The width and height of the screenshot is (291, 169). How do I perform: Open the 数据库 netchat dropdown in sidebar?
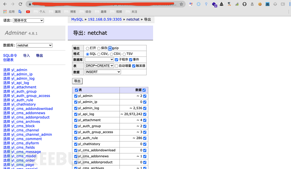34,45
